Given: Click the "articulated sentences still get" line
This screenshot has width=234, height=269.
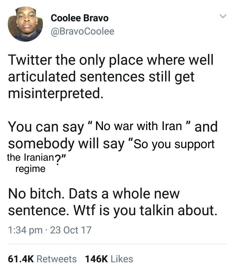Looking at the screenshot, I should tap(101, 77).
